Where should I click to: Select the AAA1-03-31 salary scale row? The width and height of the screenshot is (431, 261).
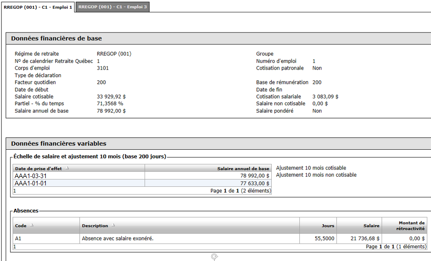click(x=142, y=176)
